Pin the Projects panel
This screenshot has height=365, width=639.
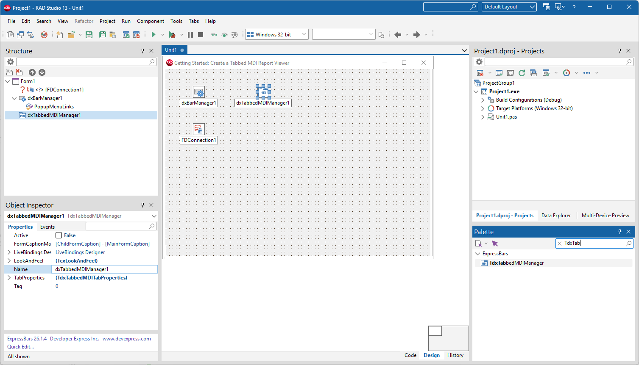[x=620, y=51]
